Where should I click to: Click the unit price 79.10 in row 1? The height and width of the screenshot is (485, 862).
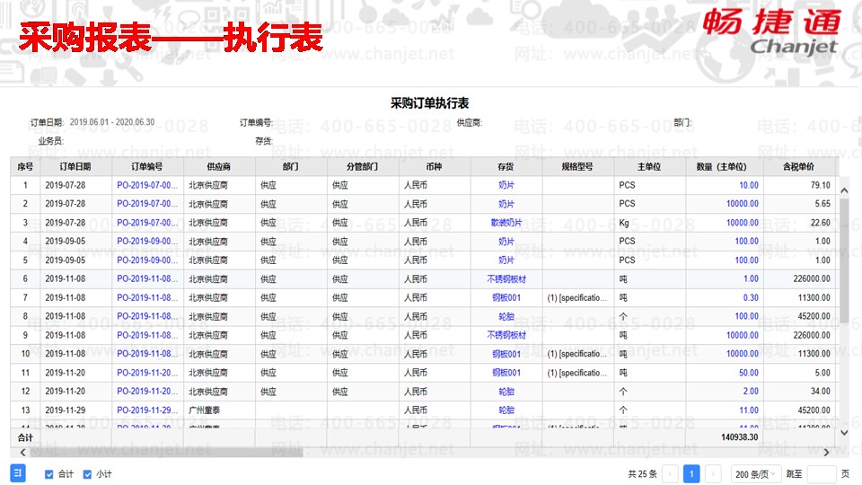click(820, 185)
